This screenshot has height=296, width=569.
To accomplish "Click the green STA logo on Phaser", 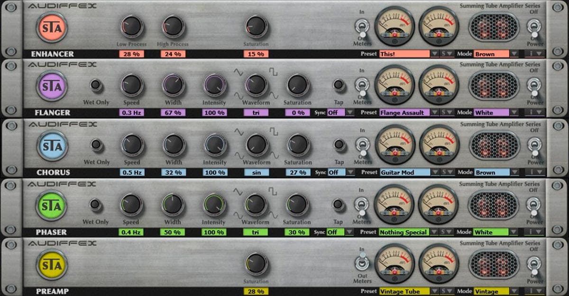I will click(52, 205).
